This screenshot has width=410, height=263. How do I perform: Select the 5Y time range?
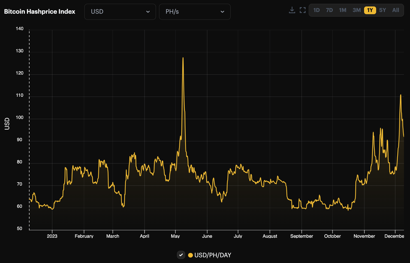coord(382,10)
